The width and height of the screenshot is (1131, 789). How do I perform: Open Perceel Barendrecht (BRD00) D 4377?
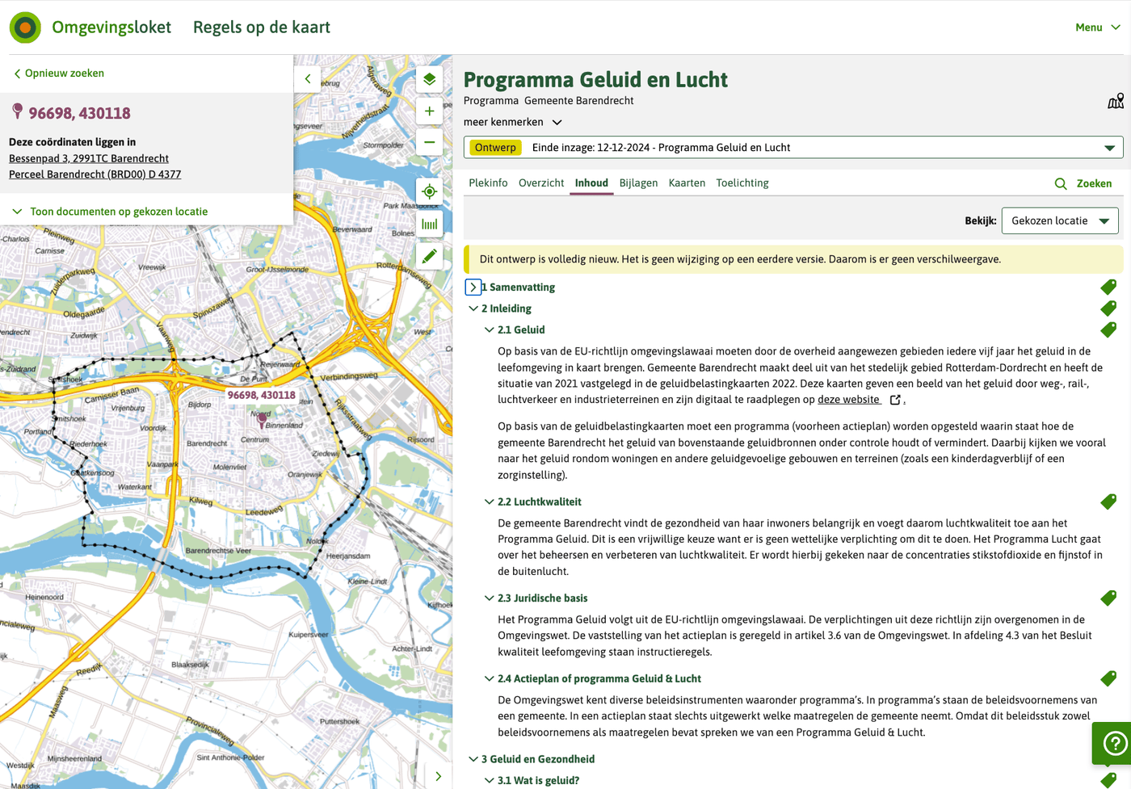pos(95,174)
